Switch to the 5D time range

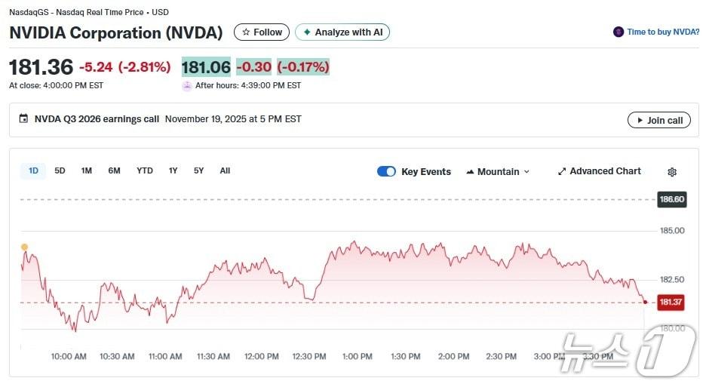(60, 170)
